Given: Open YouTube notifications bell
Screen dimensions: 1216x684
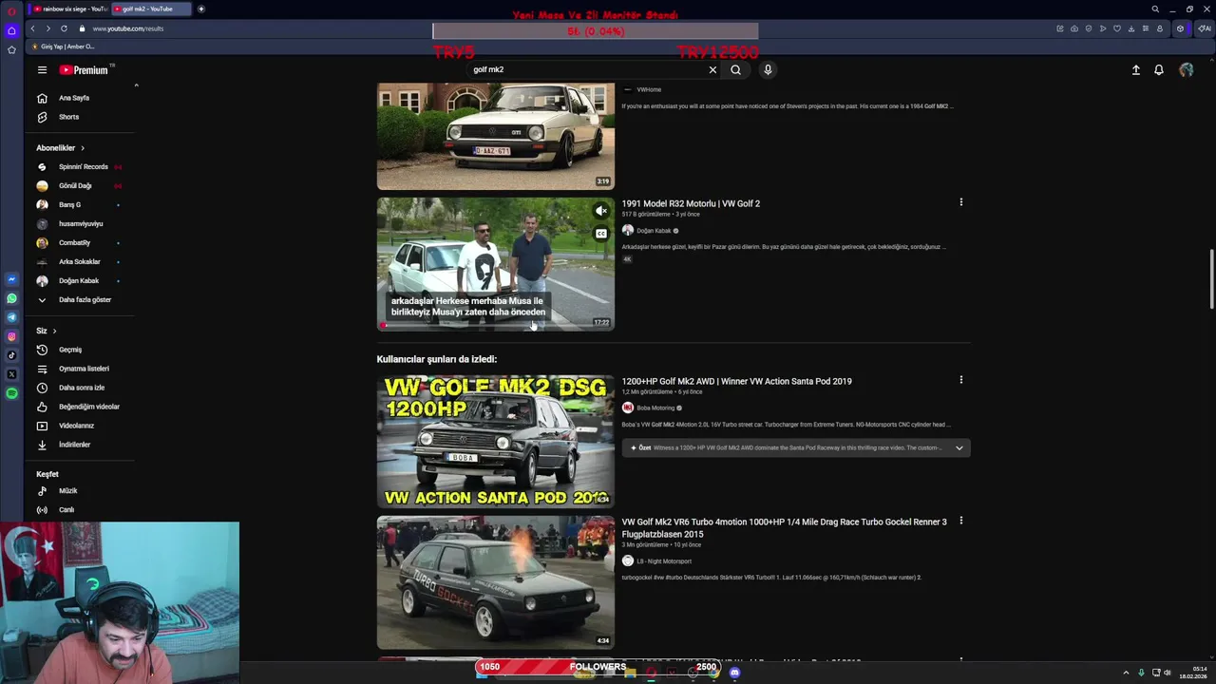Looking at the screenshot, I should pos(1159,69).
